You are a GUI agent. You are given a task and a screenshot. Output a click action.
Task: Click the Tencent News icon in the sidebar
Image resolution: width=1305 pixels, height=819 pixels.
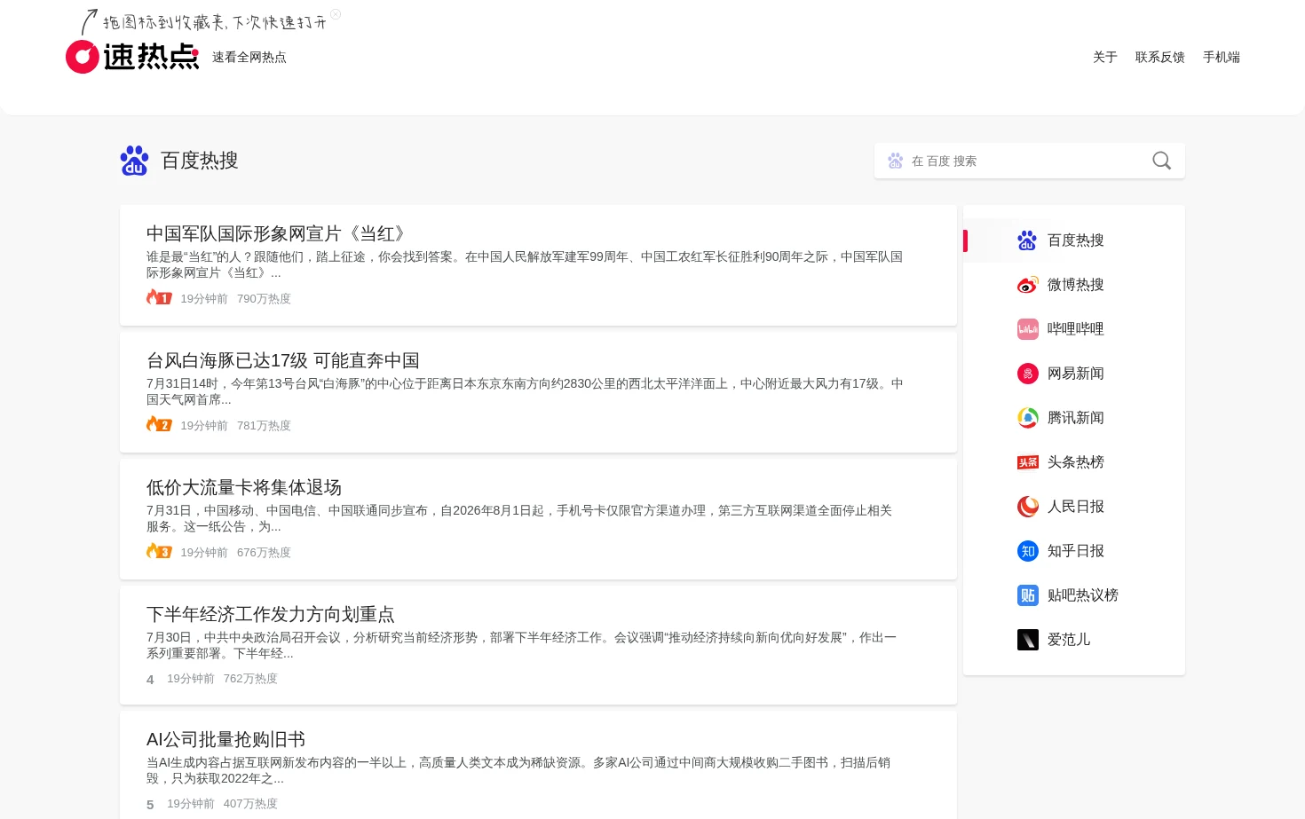click(1027, 418)
